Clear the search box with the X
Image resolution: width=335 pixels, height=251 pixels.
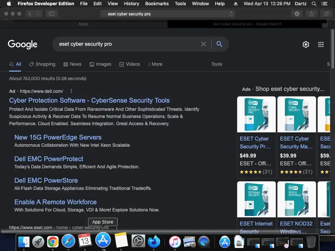[x=203, y=44]
